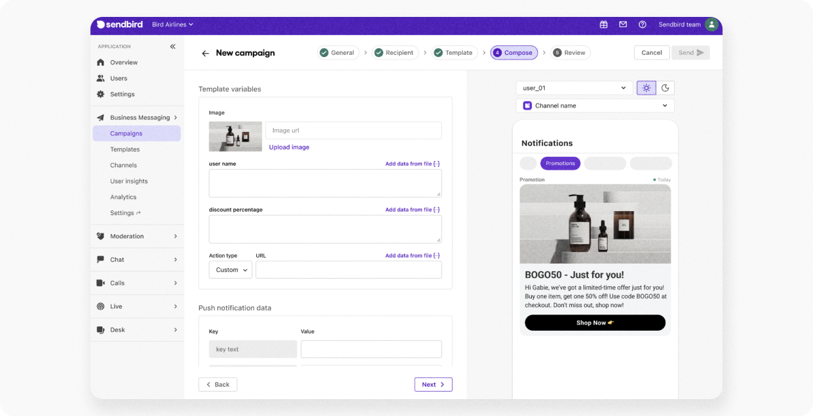The height and width of the screenshot is (416, 813).
Task: Click the Back button
Action: pyautogui.click(x=217, y=384)
